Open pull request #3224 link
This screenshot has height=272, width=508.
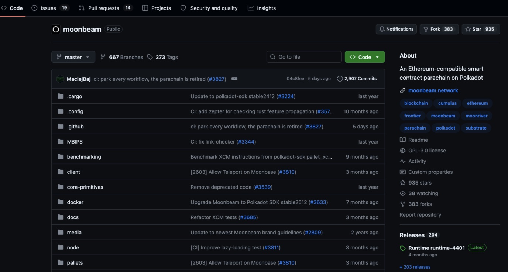click(286, 96)
